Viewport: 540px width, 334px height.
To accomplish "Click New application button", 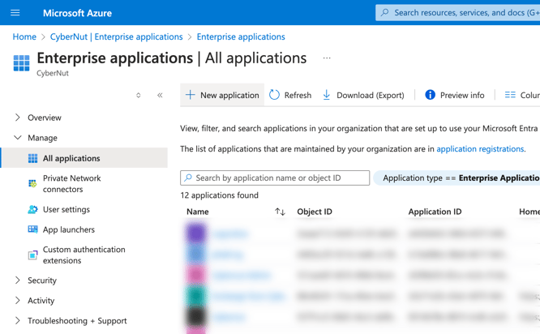I will tap(222, 95).
